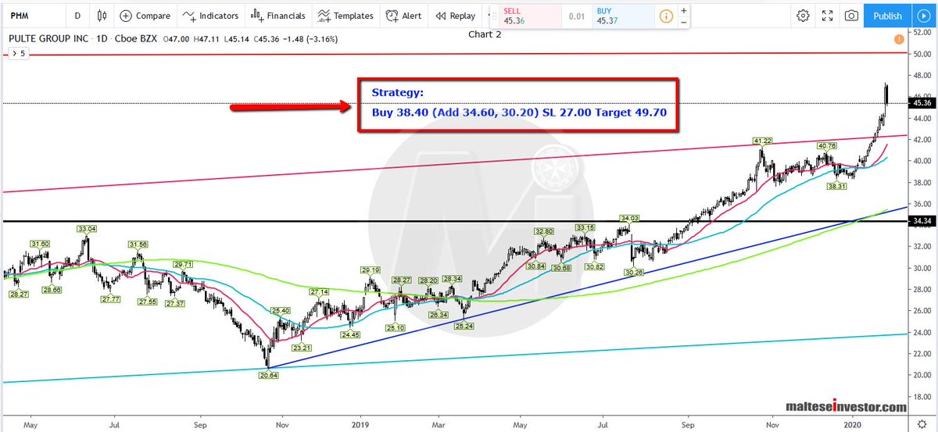Decrease quantity with the minus stepper
Image resolution: width=938 pixels, height=432 pixels.
coord(683,22)
